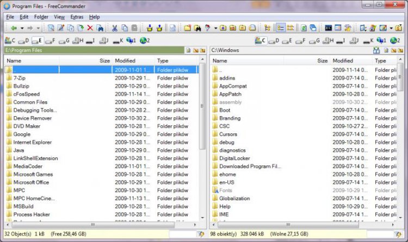
Task: Click the right status bar filter icon
Action: 398,234
